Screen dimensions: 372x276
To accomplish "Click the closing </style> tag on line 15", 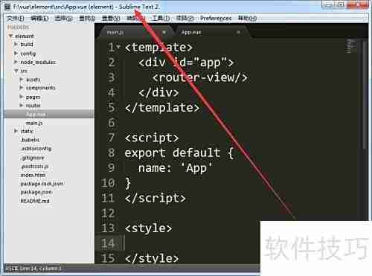I will coord(152,258).
